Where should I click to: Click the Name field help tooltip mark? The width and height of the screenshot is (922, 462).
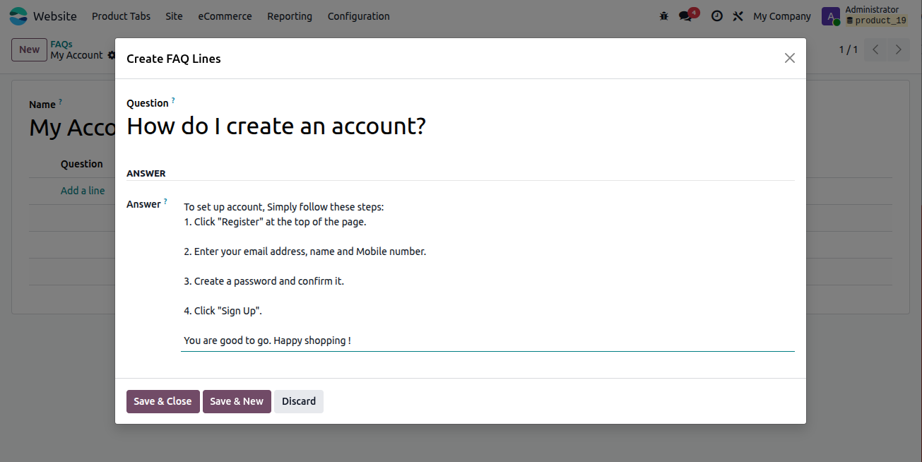coord(60,102)
